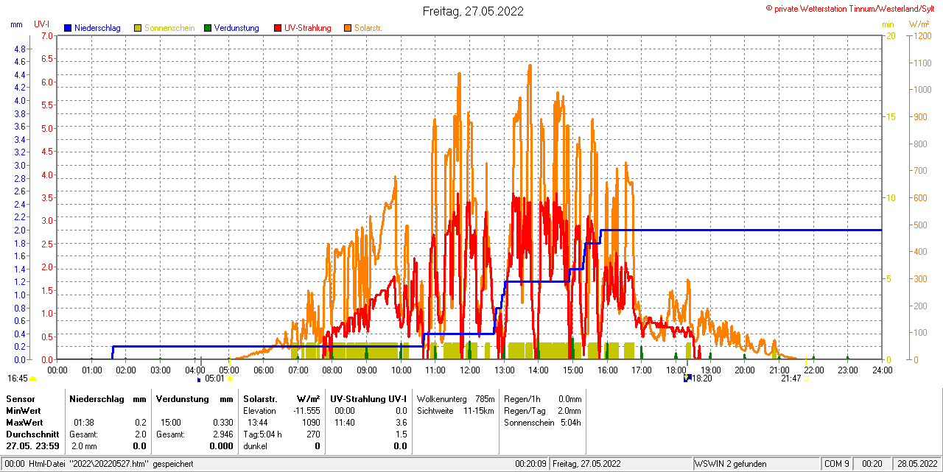Click the red UV-I axis unit label

pos(42,24)
